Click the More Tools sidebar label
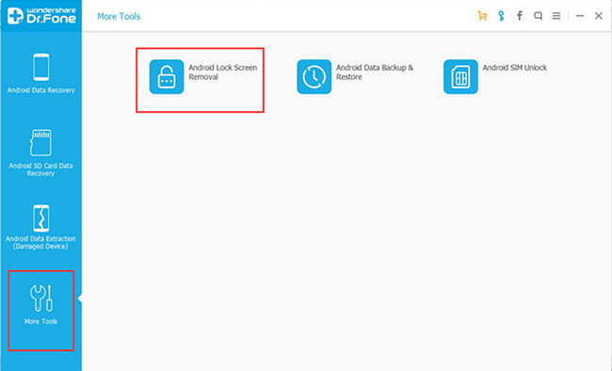The height and width of the screenshot is (371, 612). click(40, 321)
